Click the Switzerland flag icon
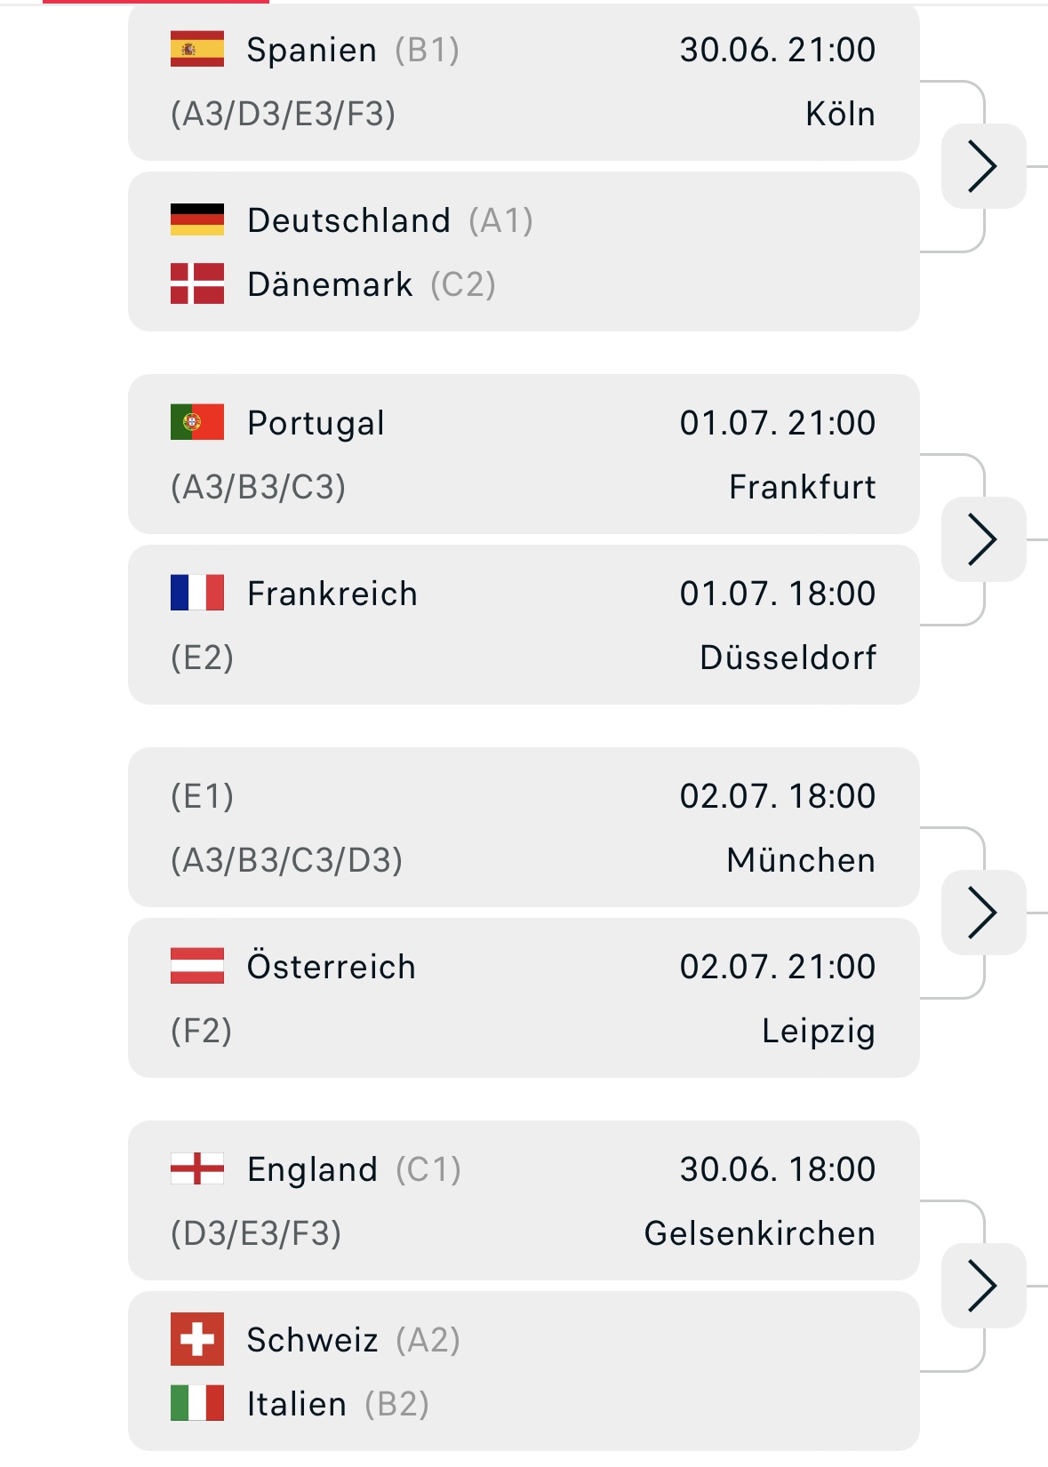The image size is (1048, 1467). coord(196,1339)
